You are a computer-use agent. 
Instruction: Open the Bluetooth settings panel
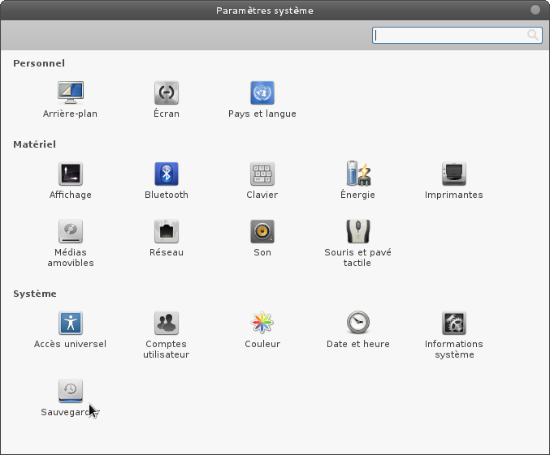167,174
